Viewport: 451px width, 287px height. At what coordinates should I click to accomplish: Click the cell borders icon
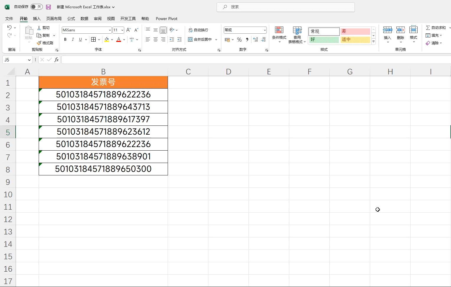click(94, 39)
